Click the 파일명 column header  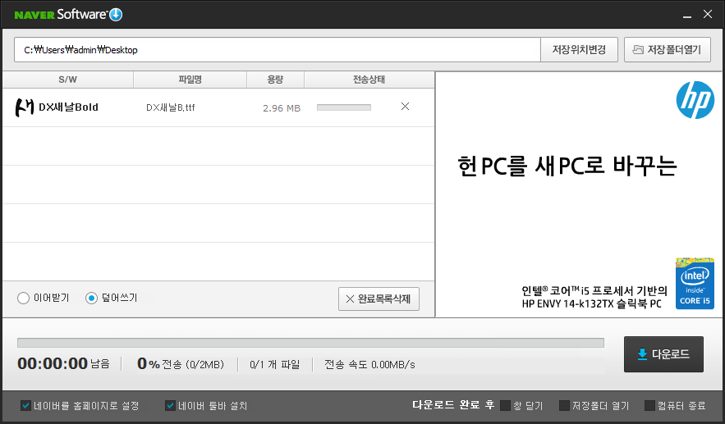190,80
